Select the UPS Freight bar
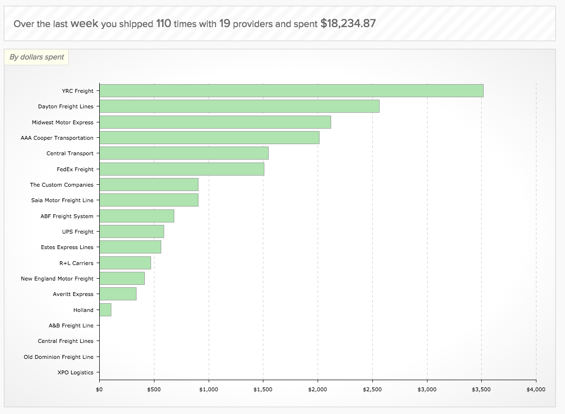Screen dimensions: 565x414 click(132, 232)
